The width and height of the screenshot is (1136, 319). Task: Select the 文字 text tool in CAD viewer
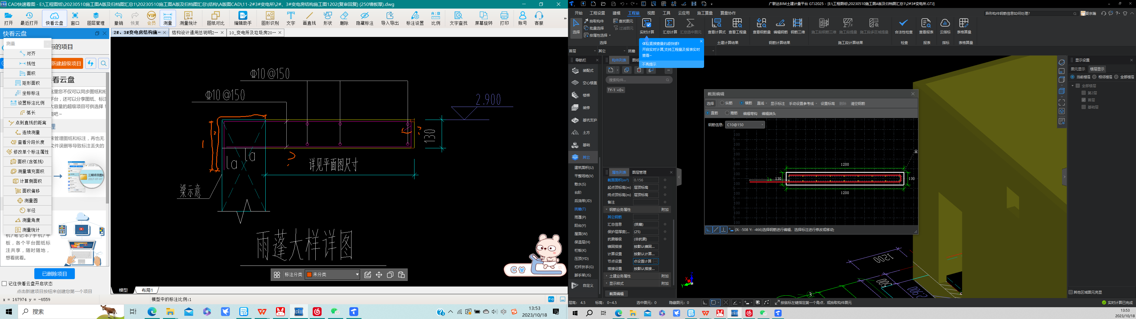[x=291, y=19]
